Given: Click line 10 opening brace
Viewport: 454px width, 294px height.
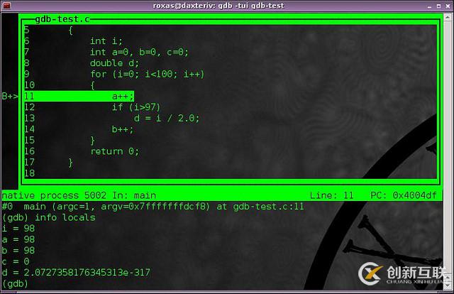Looking at the screenshot, I should [93, 85].
